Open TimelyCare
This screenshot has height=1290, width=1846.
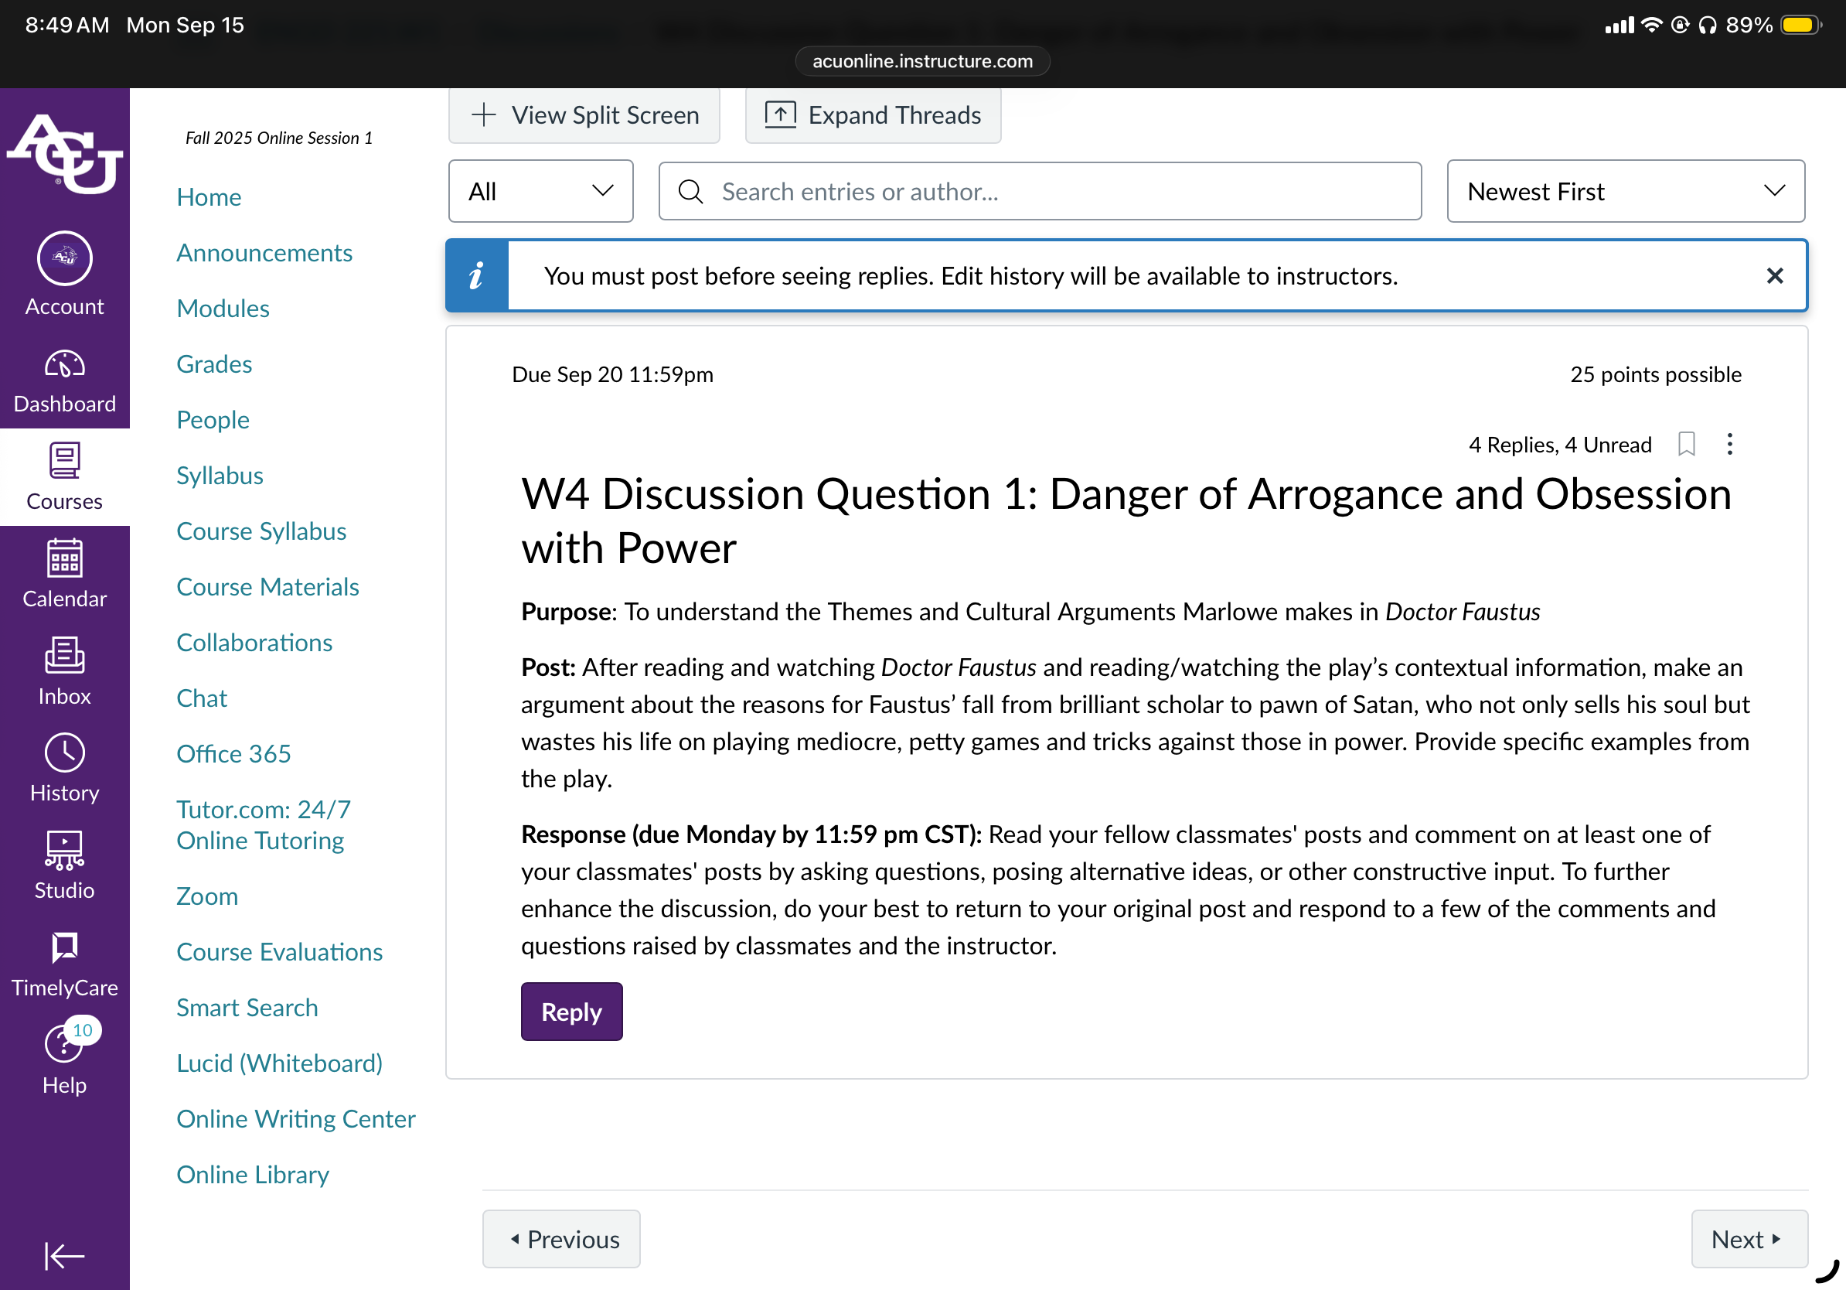pyautogui.click(x=64, y=964)
